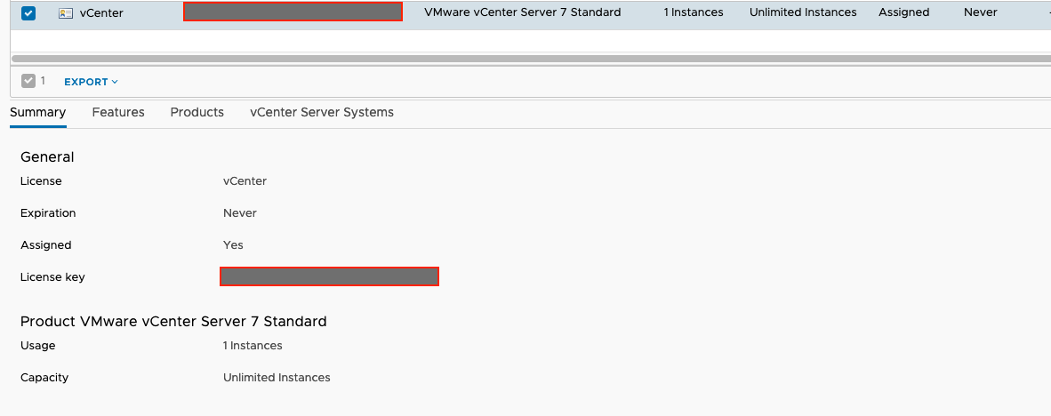This screenshot has width=1051, height=416.
Task: Open the Features tab
Action: pos(118,112)
